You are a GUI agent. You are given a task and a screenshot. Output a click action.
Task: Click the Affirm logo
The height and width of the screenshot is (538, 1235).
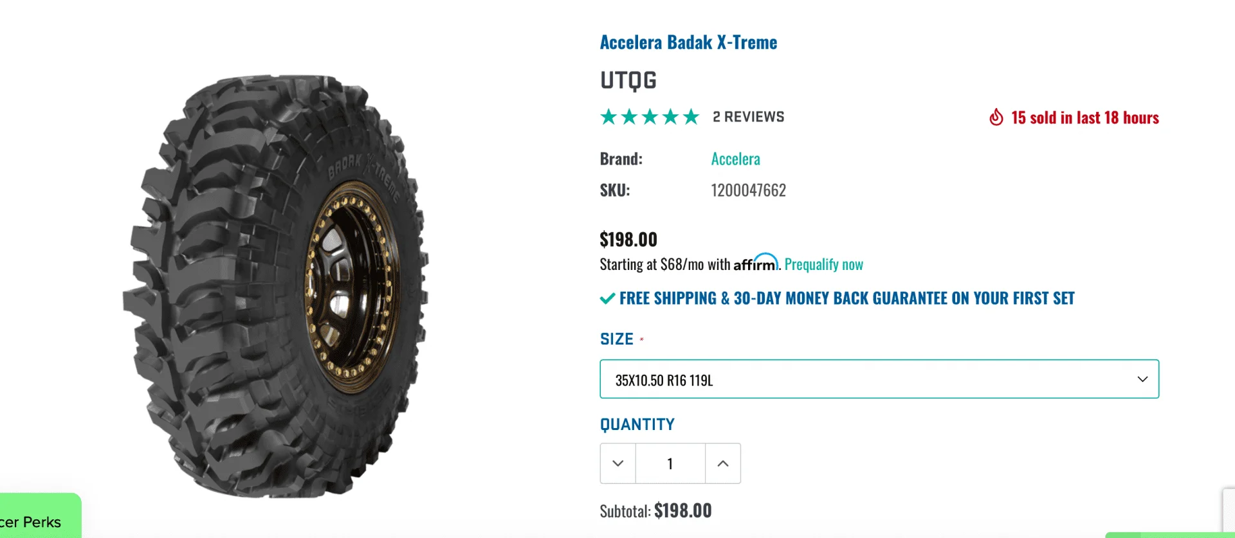[756, 264]
